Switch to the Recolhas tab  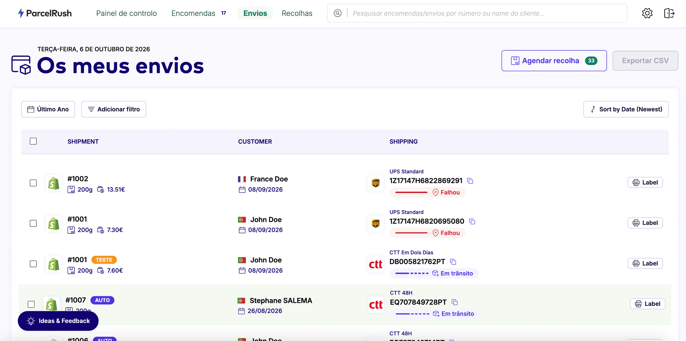(x=297, y=13)
